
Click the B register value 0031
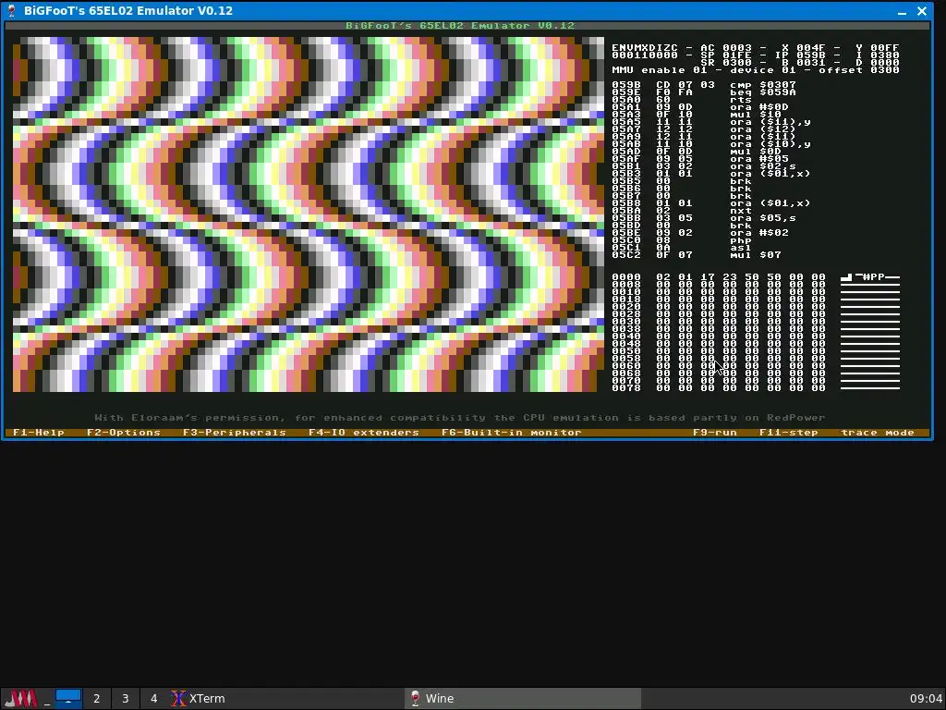point(811,62)
